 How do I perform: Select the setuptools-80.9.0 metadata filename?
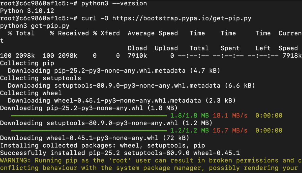(137, 86)
